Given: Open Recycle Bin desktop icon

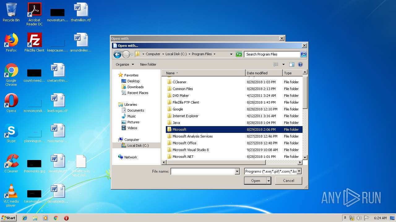Looking at the screenshot, I should (11, 12).
